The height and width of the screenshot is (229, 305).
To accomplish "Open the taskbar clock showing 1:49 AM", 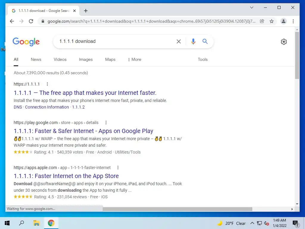I will click(x=279, y=223).
